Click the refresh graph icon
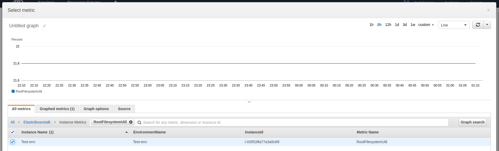Viewport: 499px width, 151px height. [478, 25]
